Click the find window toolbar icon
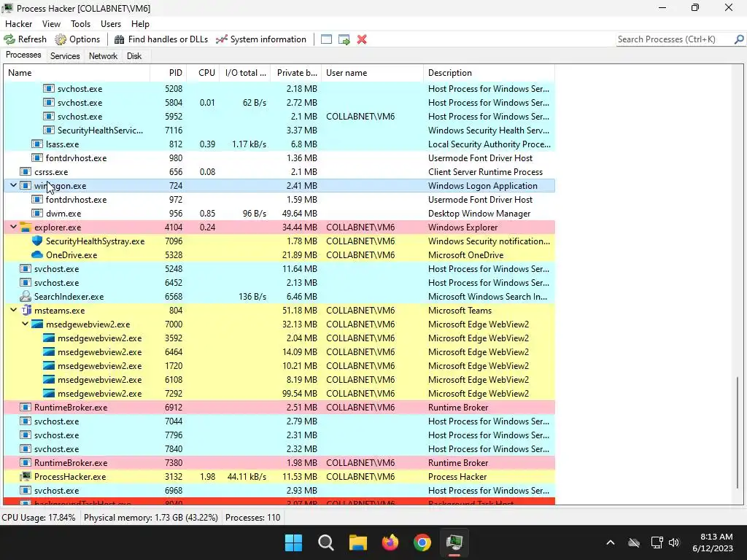747x560 pixels. 326,39
